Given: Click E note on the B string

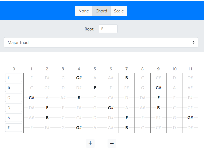Looking at the screenshot, I should coord(95,88).
